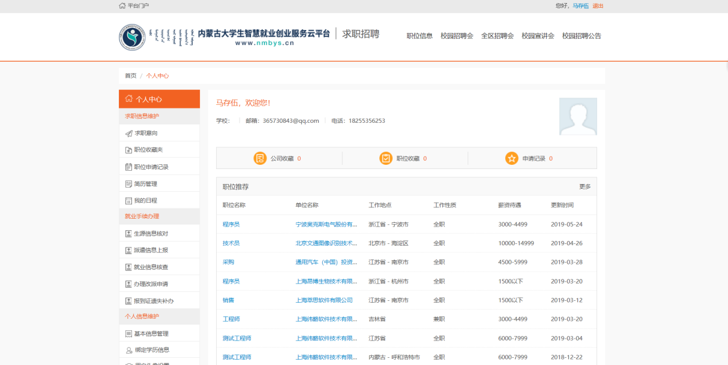Viewport: 728px width, 365px height.
Task: Click the username 马存伍 link at top right
Action: (580, 6)
